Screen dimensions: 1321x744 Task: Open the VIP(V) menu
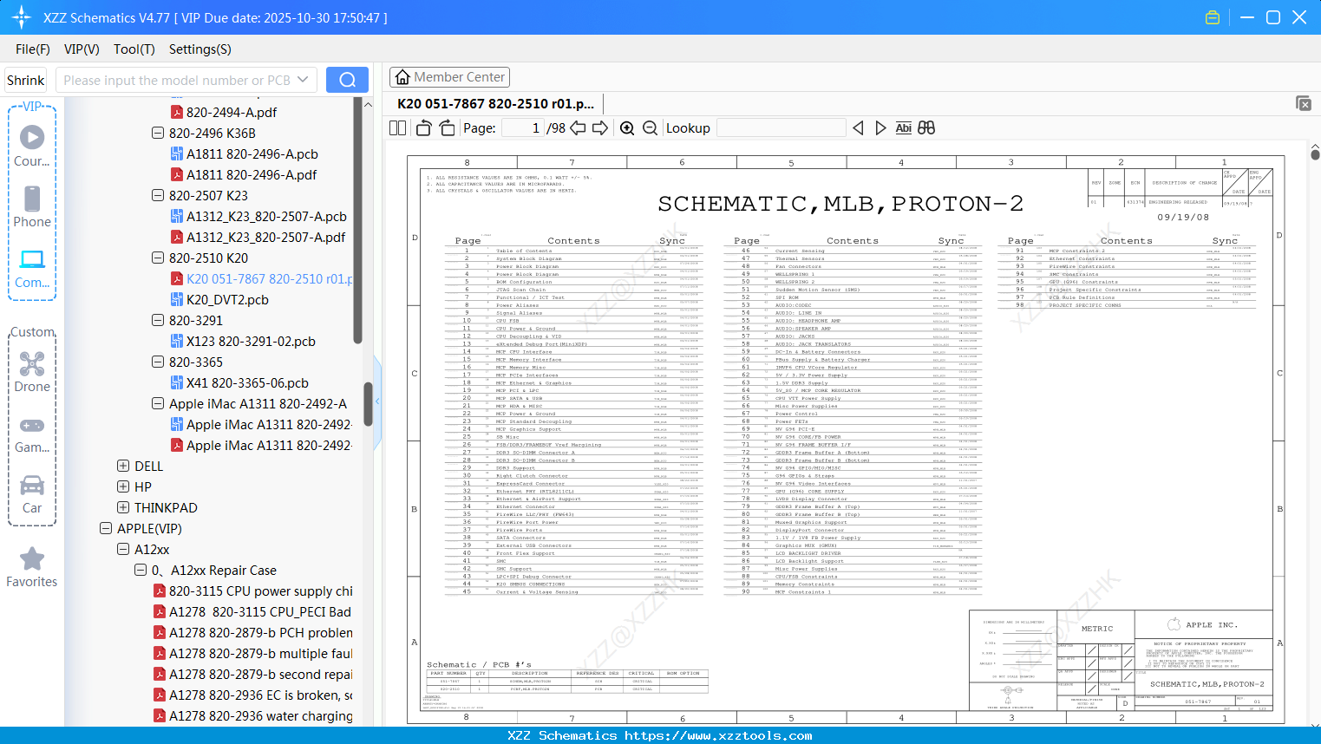click(x=82, y=49)
